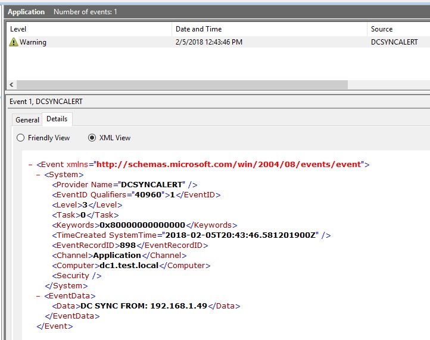
Task: Select the Warning event row text
Action: click(x=33, y=42)
